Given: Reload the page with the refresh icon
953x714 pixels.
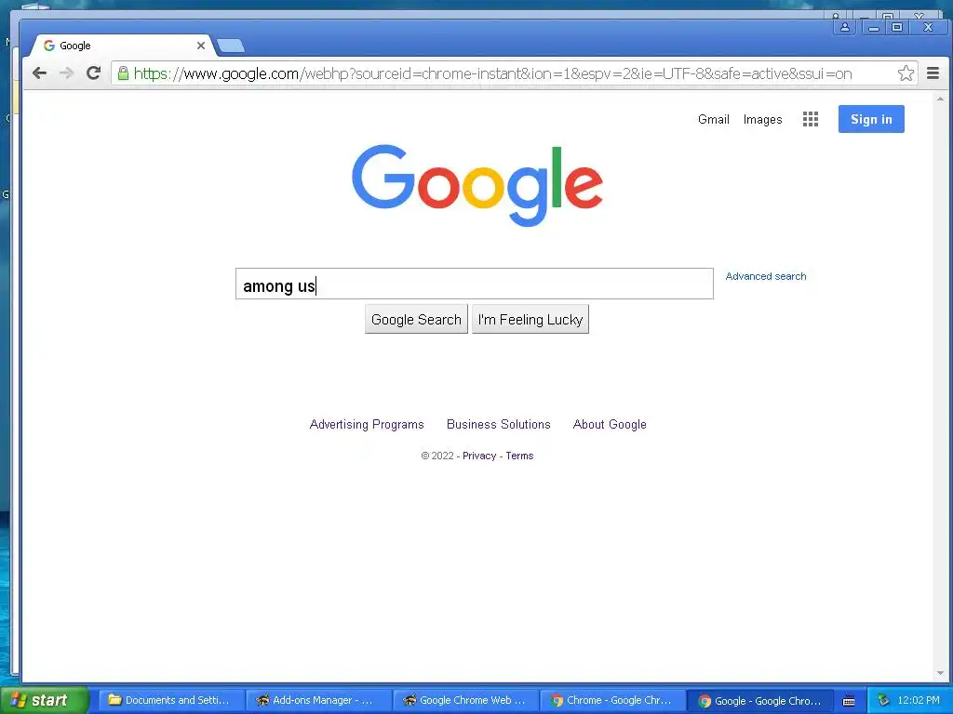Looking at the screenshot, I should point(93,73).
